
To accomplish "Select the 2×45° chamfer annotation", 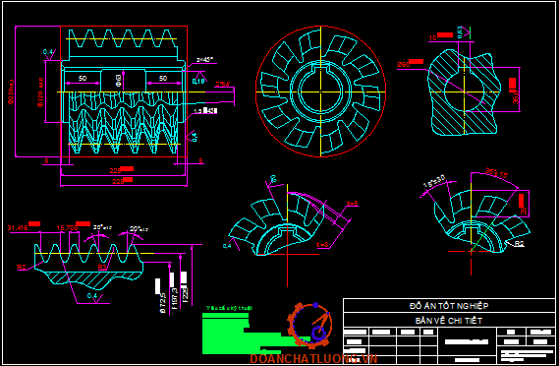I will (x=204, y=59).
